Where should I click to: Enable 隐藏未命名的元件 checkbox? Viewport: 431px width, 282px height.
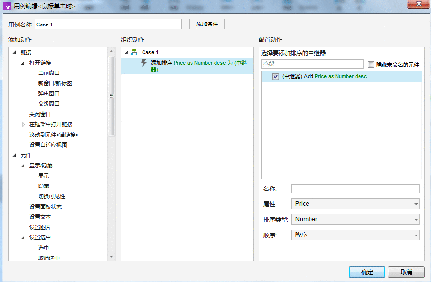point(371,64)
